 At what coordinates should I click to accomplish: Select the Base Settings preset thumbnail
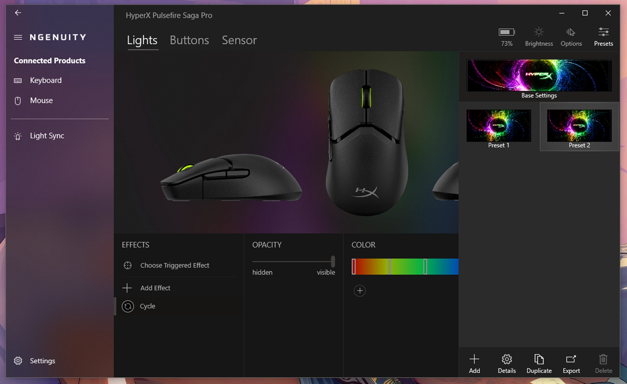click(539, 75)
